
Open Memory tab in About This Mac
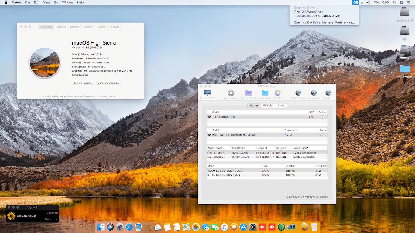(x=88, y=27)
